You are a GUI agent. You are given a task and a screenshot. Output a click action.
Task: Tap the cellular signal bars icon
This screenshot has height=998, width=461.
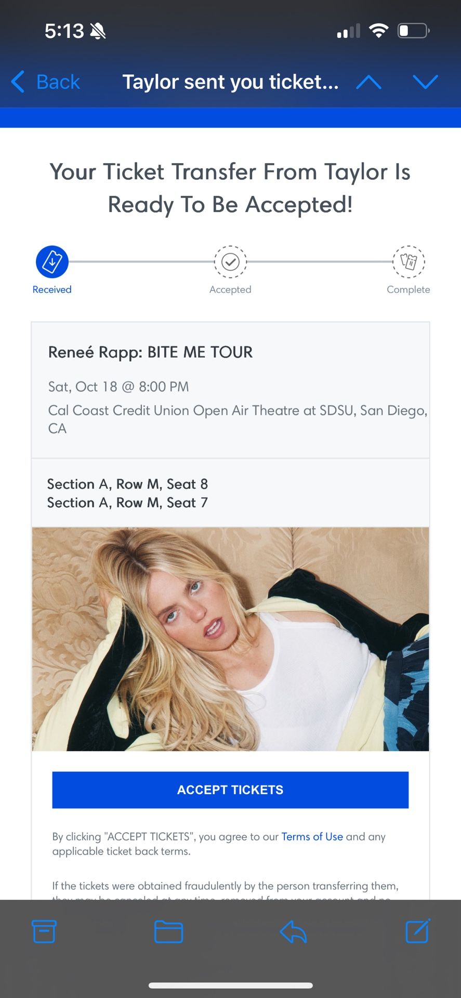(347, 31)
